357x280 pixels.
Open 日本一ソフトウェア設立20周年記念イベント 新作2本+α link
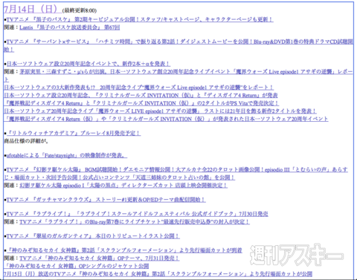point(89,64)
